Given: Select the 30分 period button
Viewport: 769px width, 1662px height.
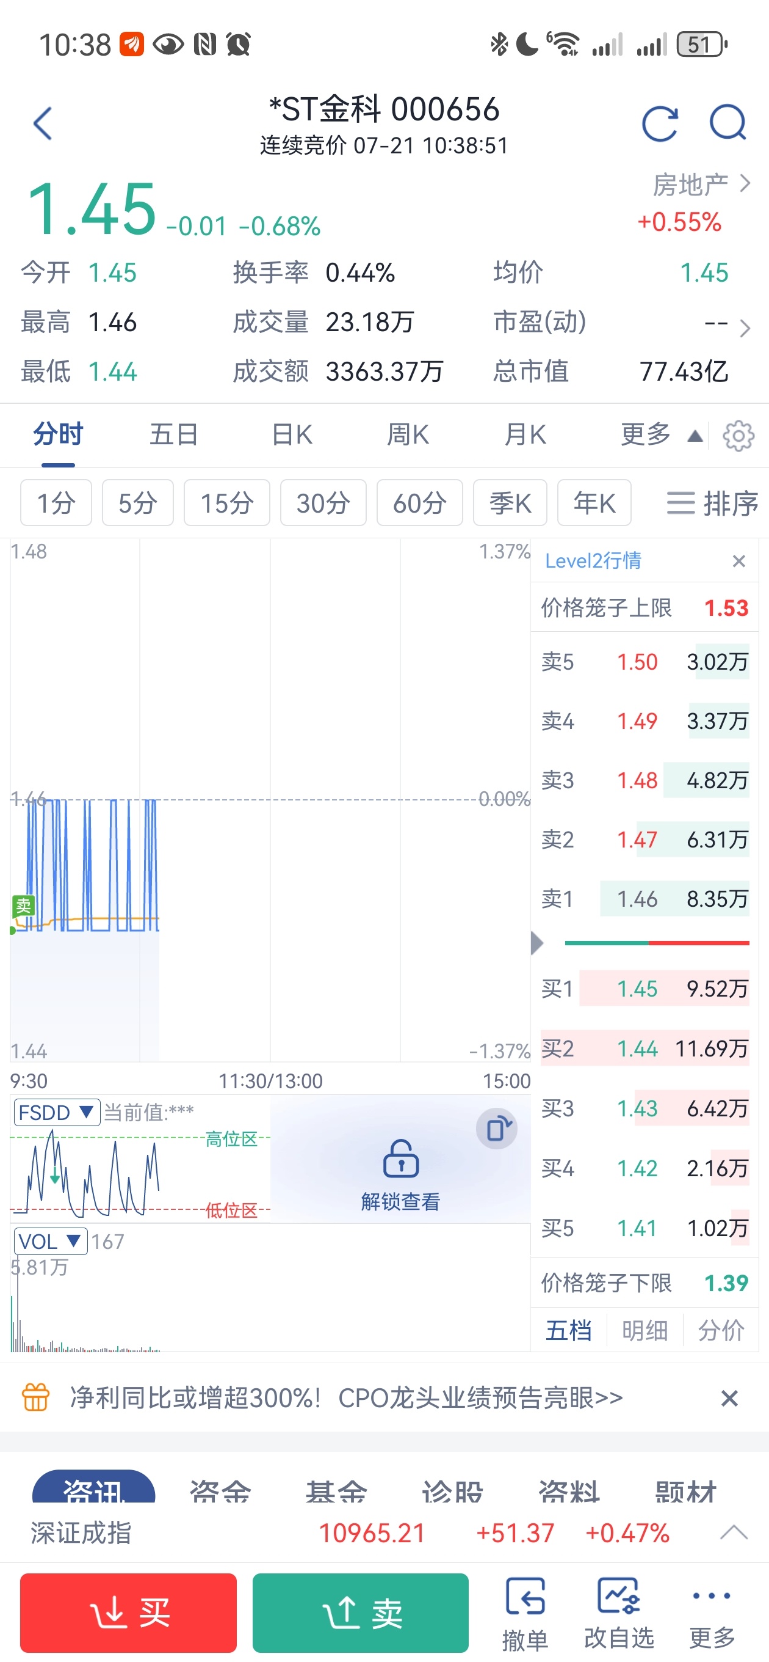Looking at the screenshot, I should point(323,503).
